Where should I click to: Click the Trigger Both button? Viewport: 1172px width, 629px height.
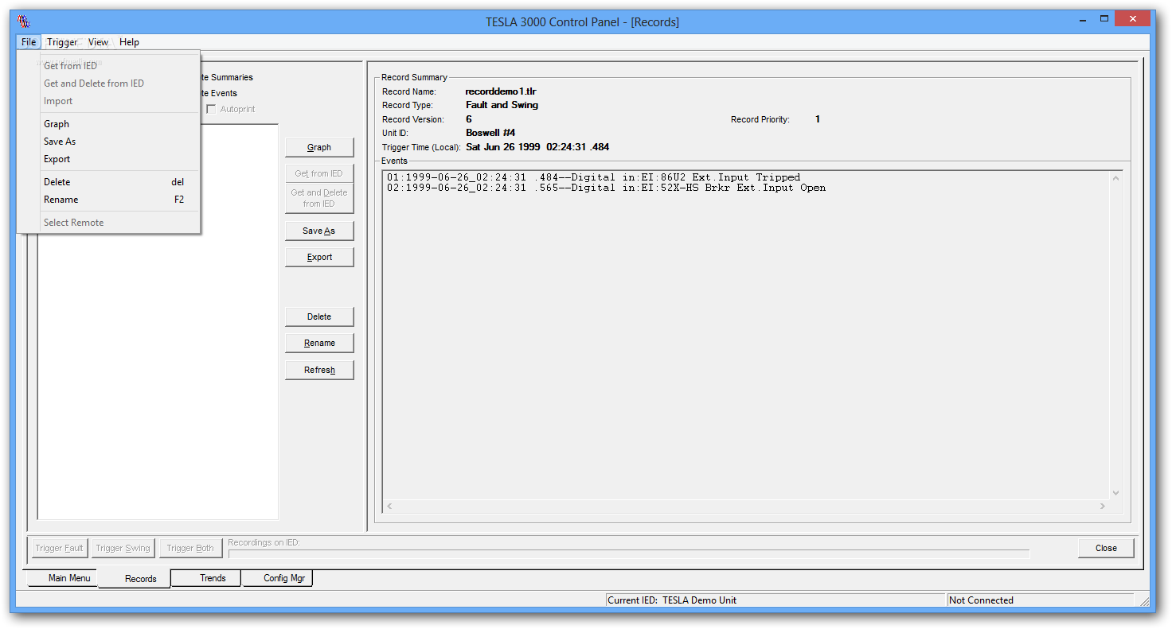click(190, 548)
